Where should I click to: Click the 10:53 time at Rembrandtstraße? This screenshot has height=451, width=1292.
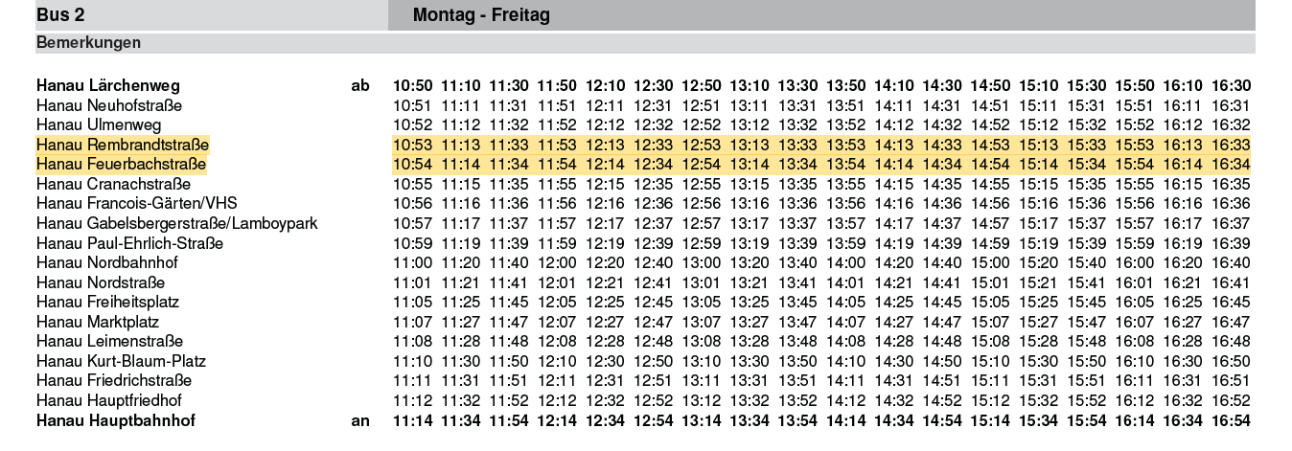click(413, 145)
